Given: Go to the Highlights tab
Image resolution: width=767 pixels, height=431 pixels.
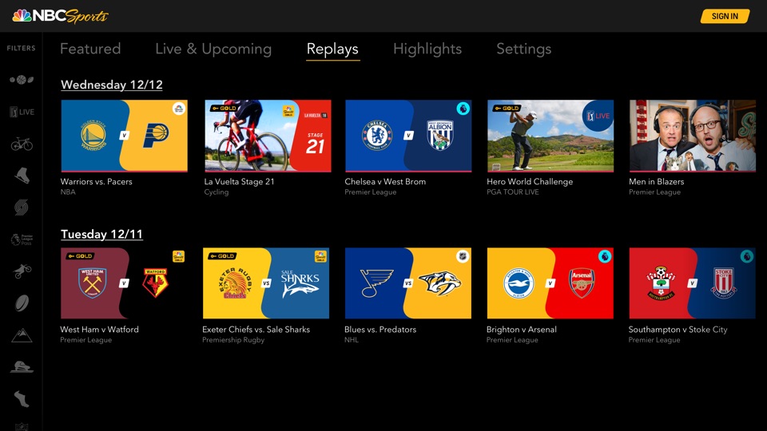Looking at the screenshot, I should 427,49.
